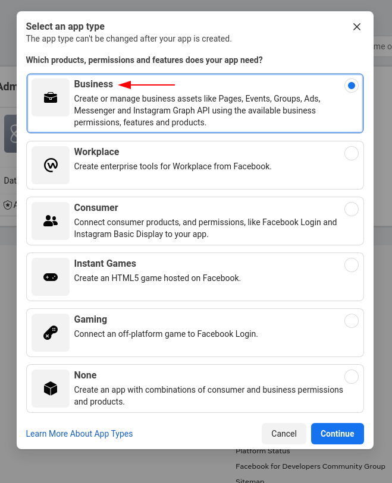Click the Workplace option title
Viewport: 392px width, 483px height.
coord(96,152)
